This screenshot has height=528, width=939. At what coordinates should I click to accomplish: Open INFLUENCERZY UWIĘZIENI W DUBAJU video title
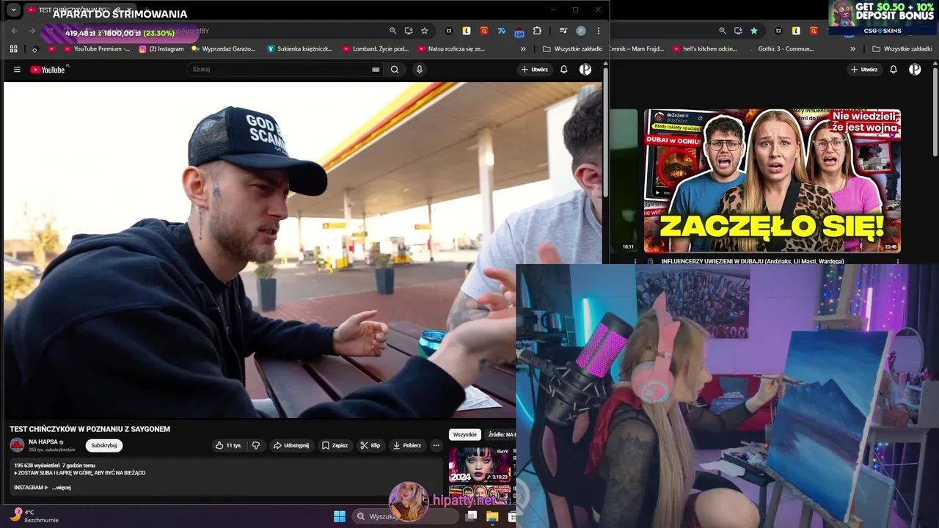click(753, 261)
